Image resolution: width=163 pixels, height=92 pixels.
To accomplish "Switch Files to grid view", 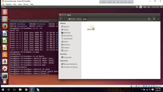I will 158,19.
